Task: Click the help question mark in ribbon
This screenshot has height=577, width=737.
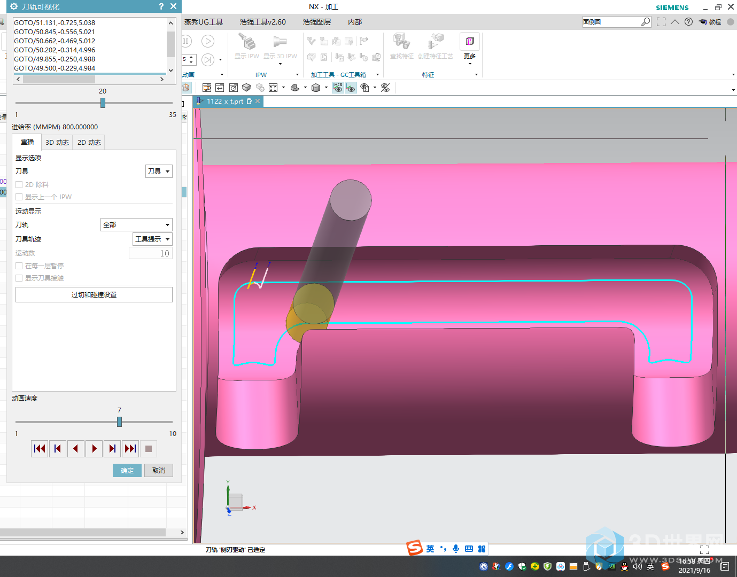Action: (x=688, y=22)
